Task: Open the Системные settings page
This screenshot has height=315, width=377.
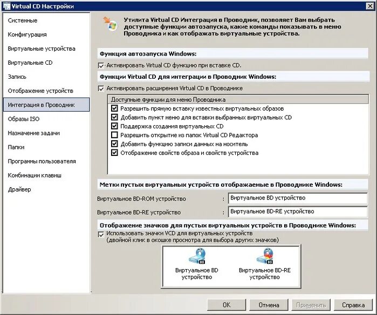Action: [x=46, y=20]
